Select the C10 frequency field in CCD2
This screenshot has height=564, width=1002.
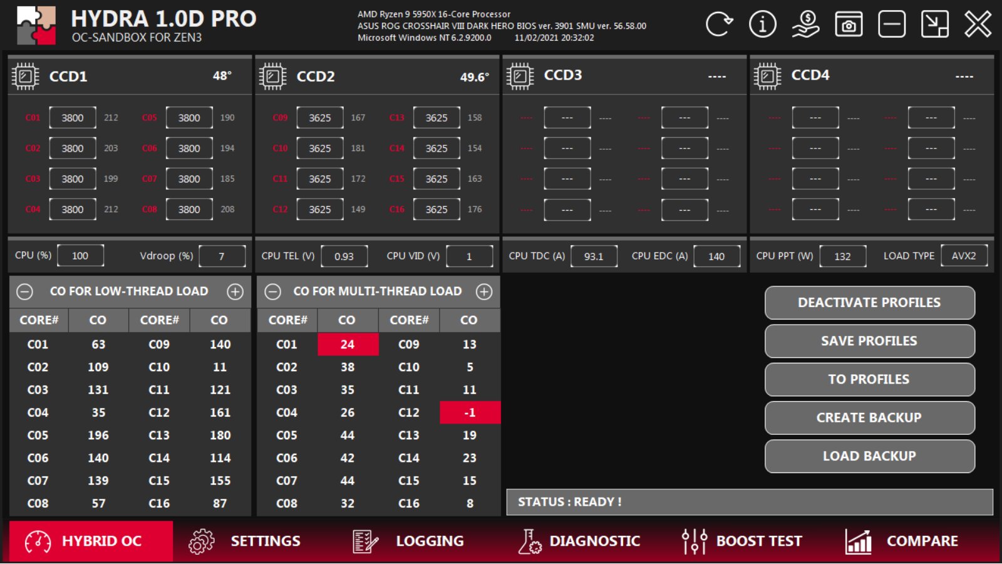pos(320,149)
